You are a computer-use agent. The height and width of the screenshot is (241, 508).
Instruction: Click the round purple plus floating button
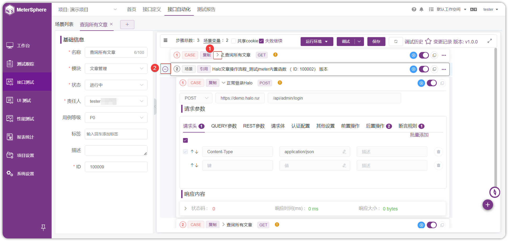[488, 205]
